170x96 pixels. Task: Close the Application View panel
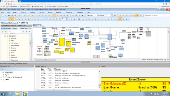point(33,66)
